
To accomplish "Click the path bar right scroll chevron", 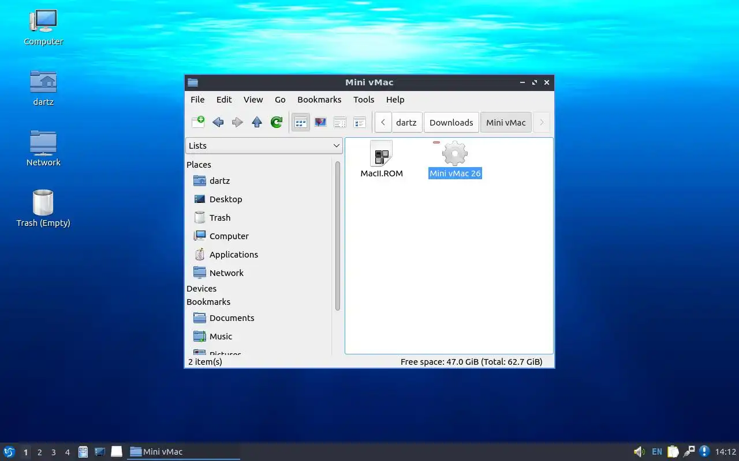I will [x=542, y=122].
